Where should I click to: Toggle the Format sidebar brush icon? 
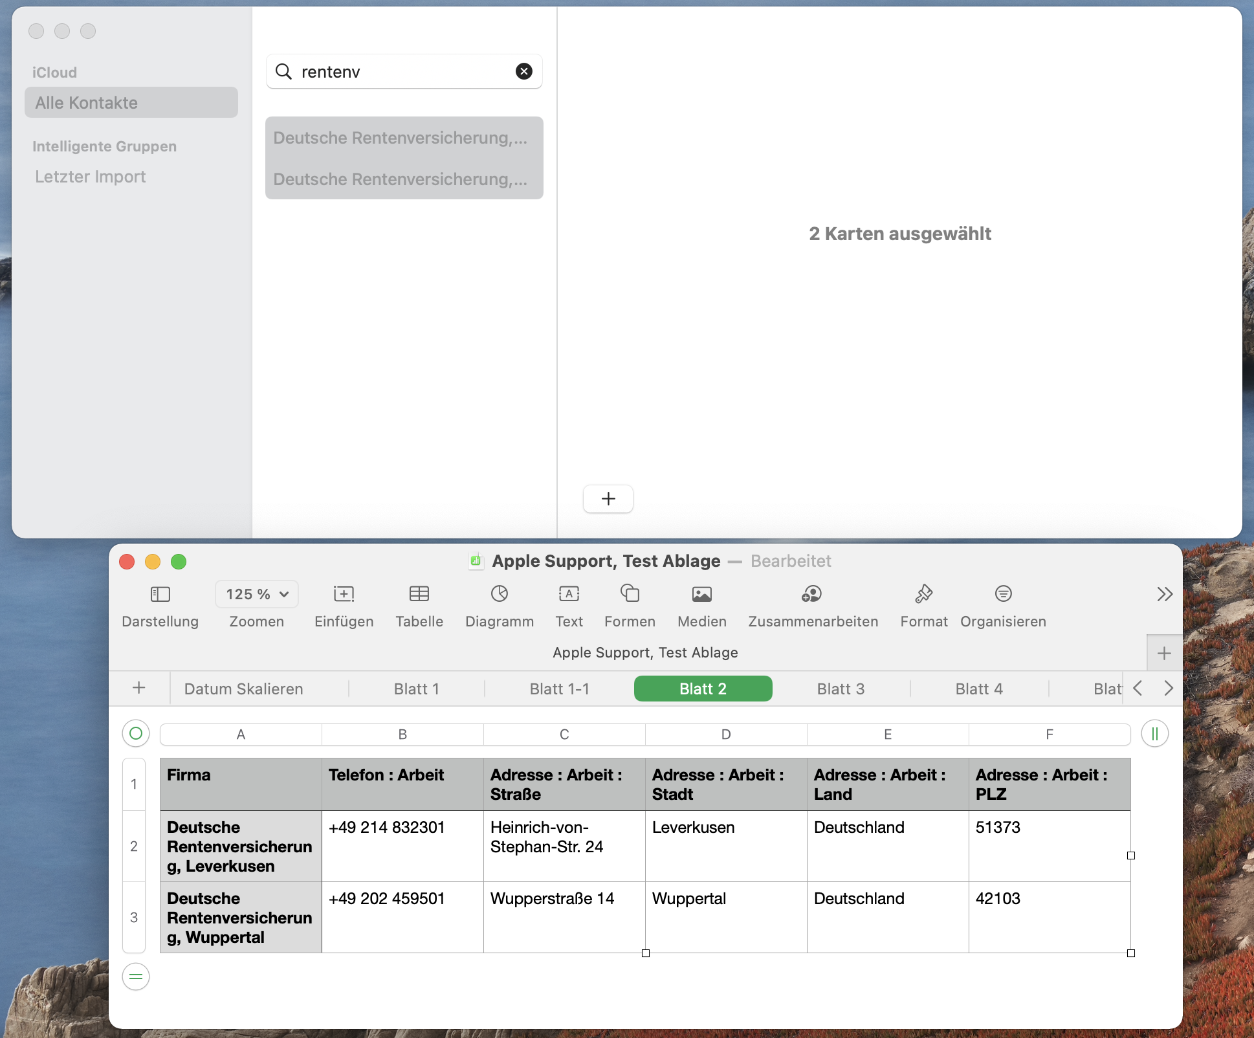[x=923, y=594]
